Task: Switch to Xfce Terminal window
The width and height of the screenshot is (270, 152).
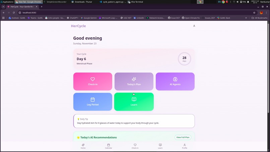Action: point(135,2)
